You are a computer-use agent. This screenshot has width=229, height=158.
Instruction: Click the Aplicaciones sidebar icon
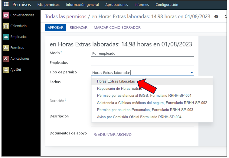click(6, 59)
